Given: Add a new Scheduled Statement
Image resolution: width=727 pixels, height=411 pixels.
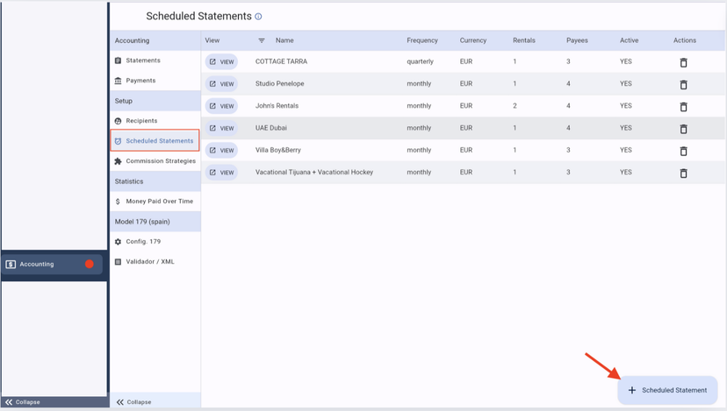Looking at the screenshot, I should click(667, 390).
